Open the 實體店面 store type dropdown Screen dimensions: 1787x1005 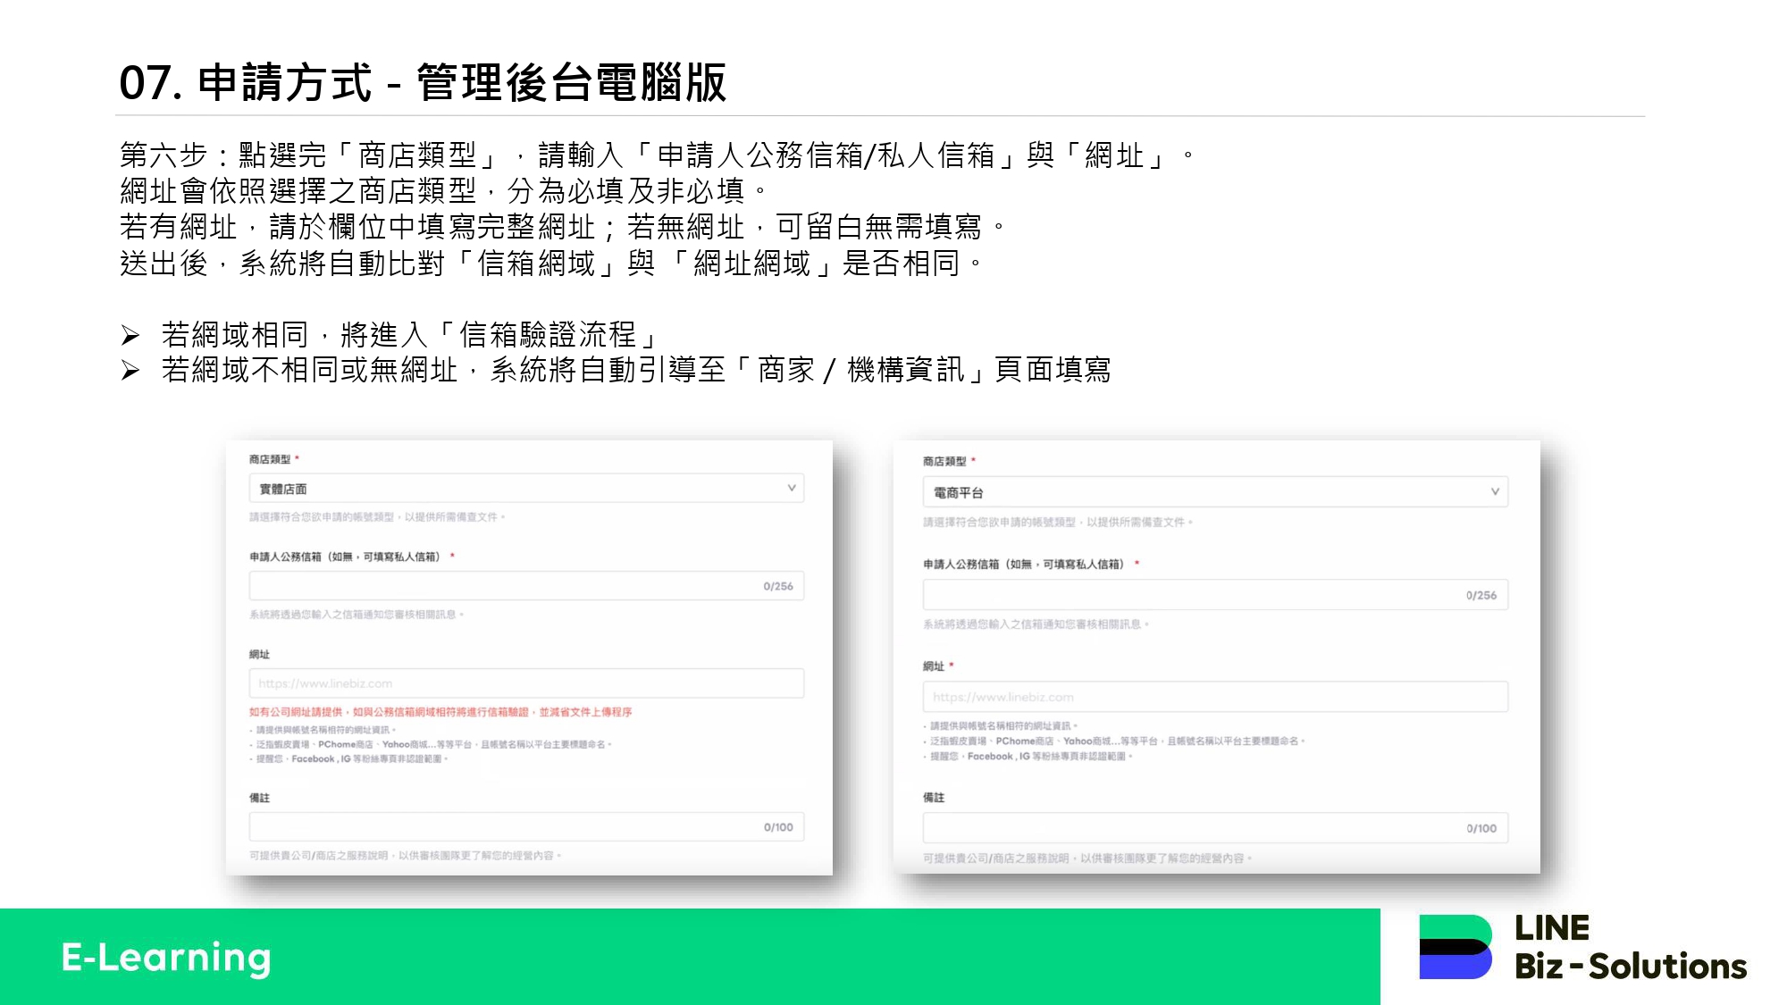(x=525, y=489)
